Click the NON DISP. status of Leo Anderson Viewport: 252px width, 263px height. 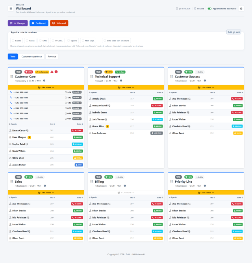[x=157, y=133]
